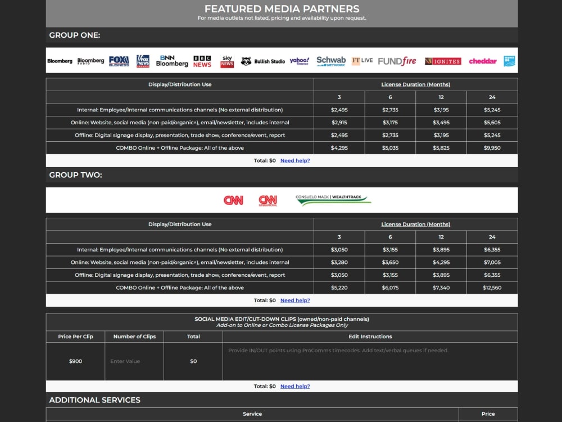562x422 pixels.
Task: Select Group Two Internal 24-month price $6,355
Action: click(492, 250)
